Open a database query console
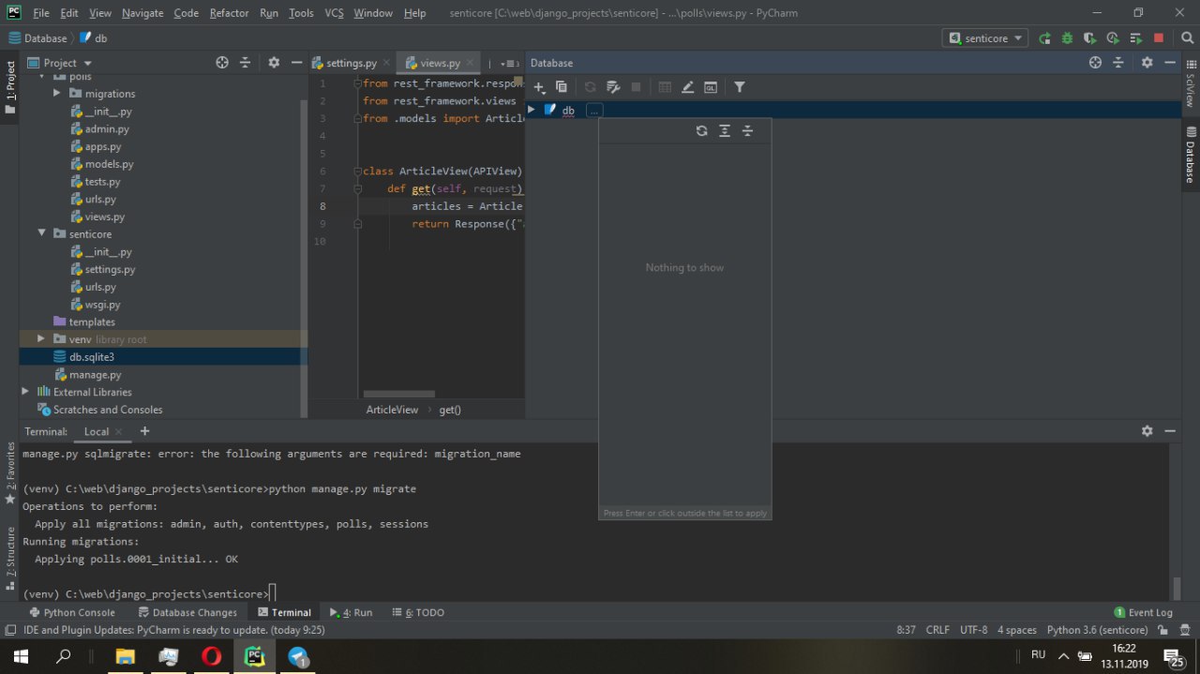Screen dimensions: 1200x674 711,87
